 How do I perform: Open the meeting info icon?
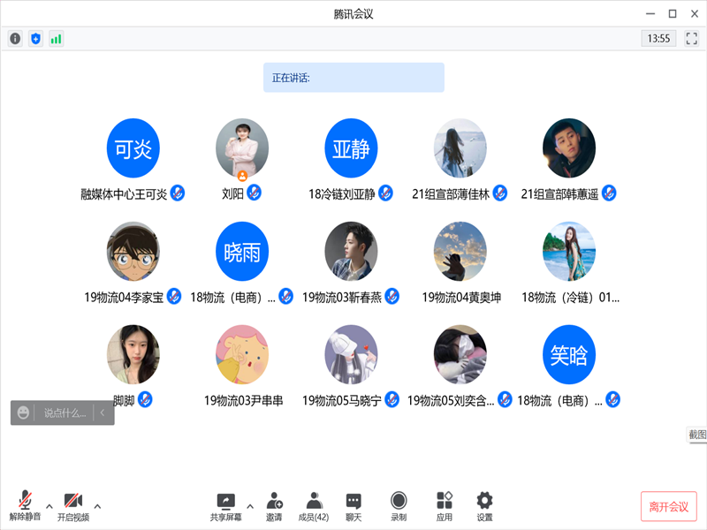(15, 39)
